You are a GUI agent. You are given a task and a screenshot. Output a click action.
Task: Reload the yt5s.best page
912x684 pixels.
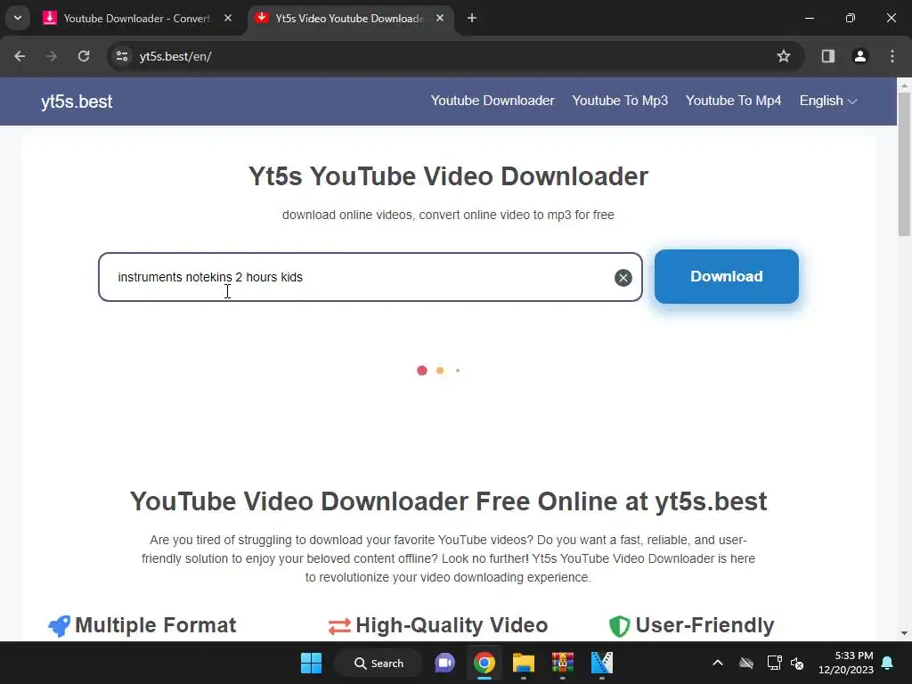[x=84, y=56]
